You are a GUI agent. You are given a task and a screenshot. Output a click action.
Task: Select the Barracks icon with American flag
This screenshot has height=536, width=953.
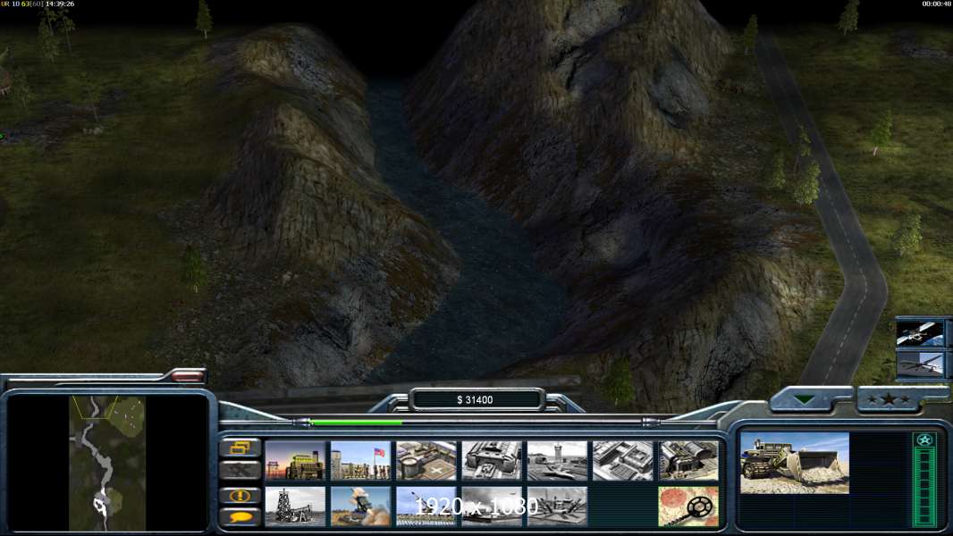(x=360, y=461)
